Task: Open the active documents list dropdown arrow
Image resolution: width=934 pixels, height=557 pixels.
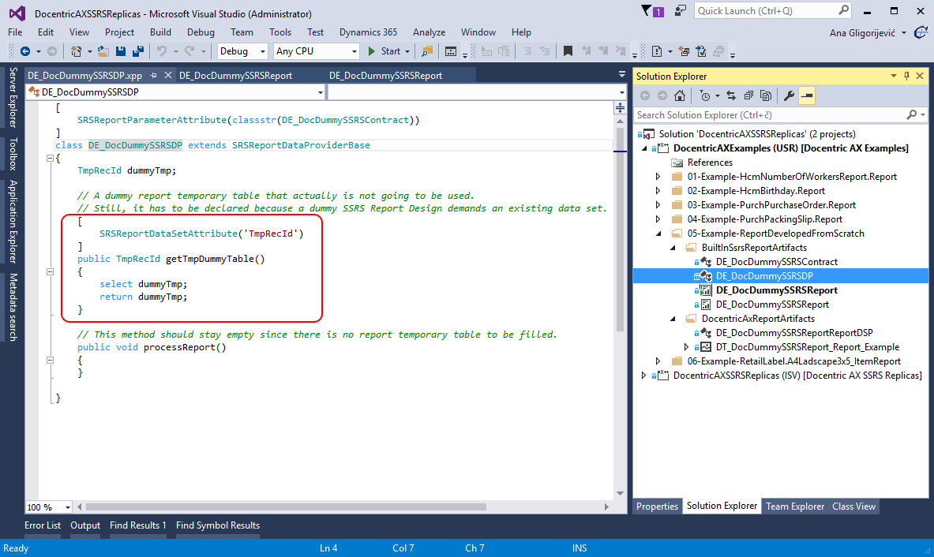Action: [x=622, y=74]
